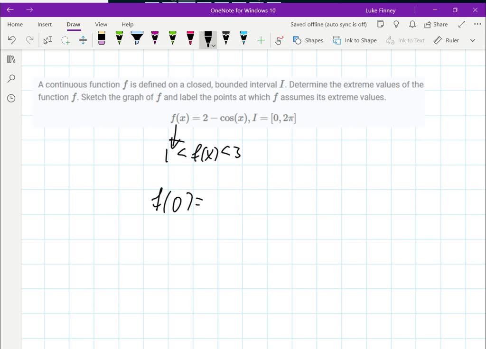Activate the Lasso Select tool
The width and height of the screenshot is (486, 349).
(65, 40)
